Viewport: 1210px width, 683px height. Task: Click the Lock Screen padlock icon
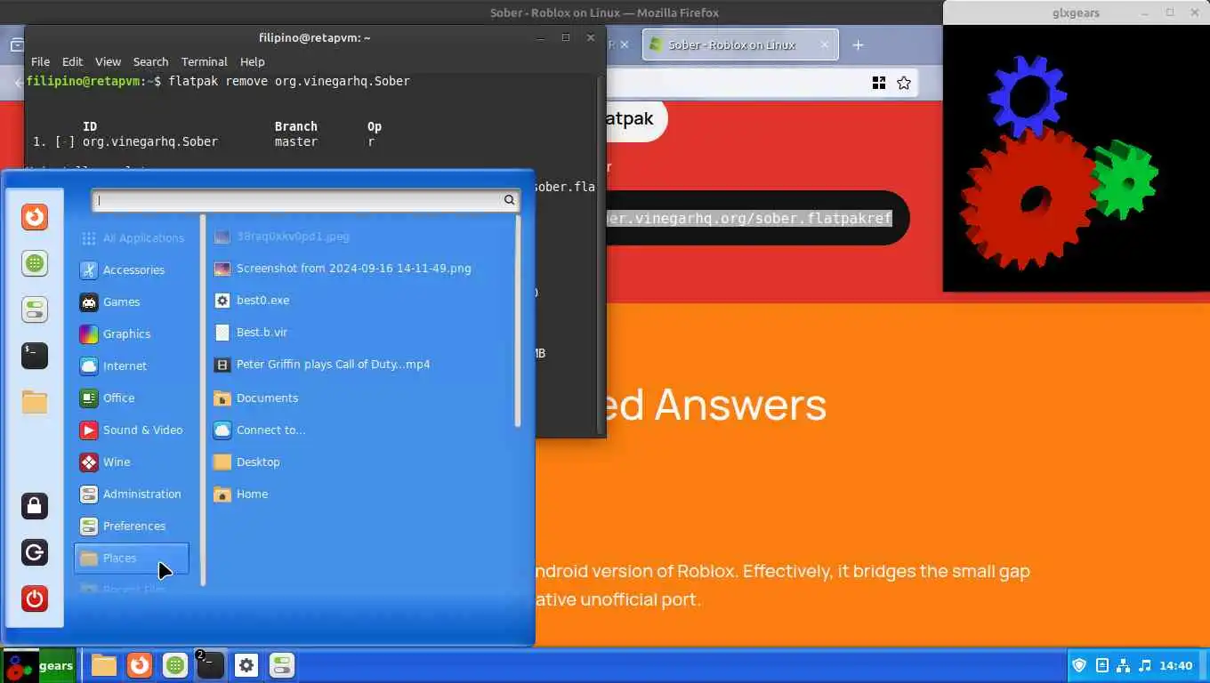point(35,506)
